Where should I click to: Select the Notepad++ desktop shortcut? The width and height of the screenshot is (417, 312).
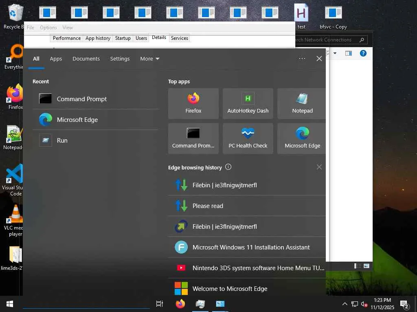pyautogui.click(x=13, y=137)
